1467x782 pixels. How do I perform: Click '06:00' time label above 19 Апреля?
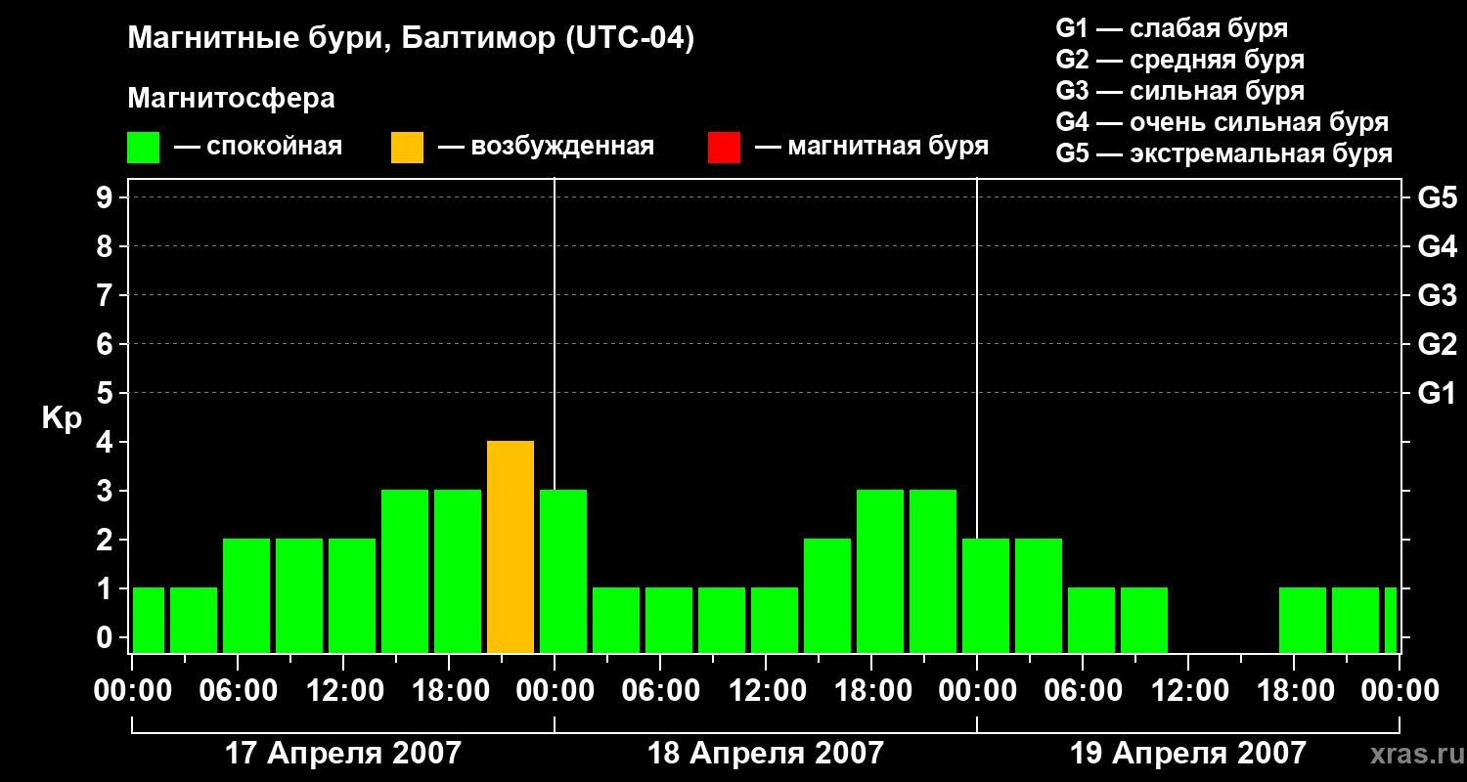coord(1083,691)
